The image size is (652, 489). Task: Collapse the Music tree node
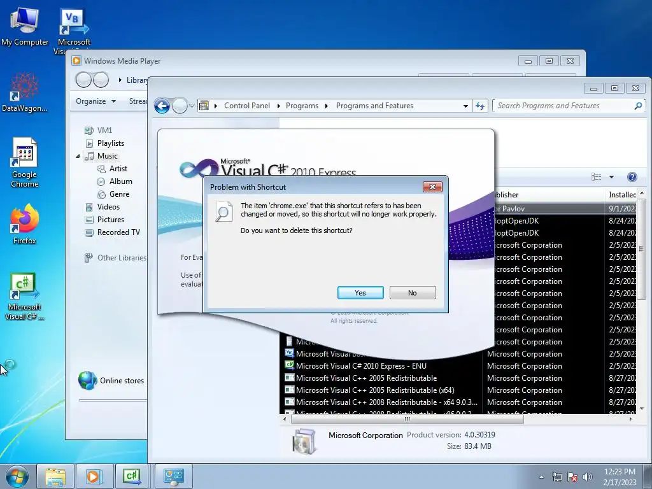coord(78,157)
